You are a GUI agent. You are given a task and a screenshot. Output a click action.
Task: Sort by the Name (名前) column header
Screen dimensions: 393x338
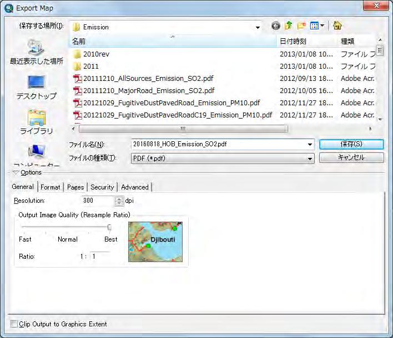click(172, 42)
